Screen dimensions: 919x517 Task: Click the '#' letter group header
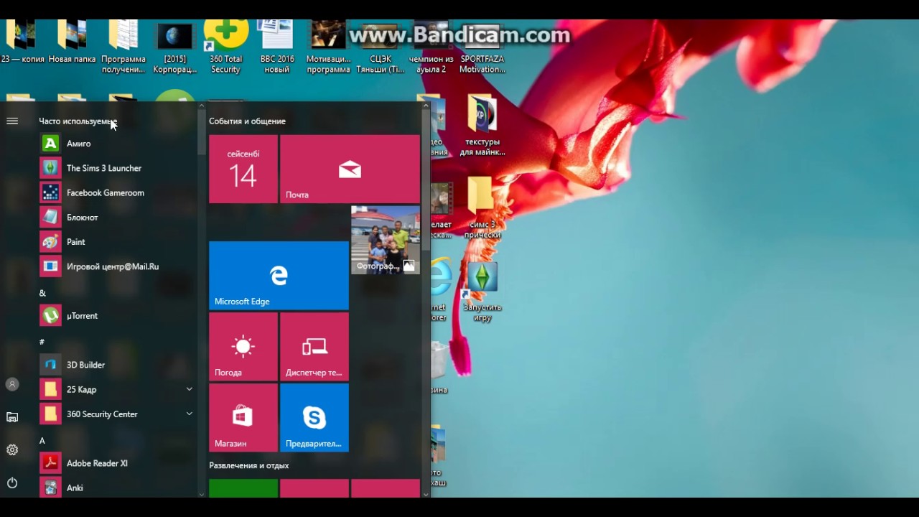coord(42,342)
